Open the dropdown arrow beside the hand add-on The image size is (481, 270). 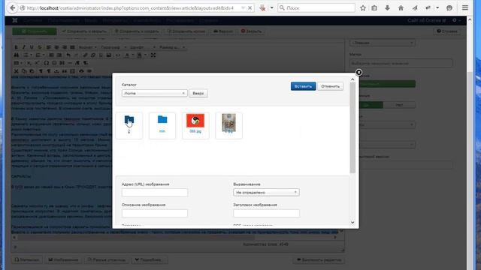point(272,8)
